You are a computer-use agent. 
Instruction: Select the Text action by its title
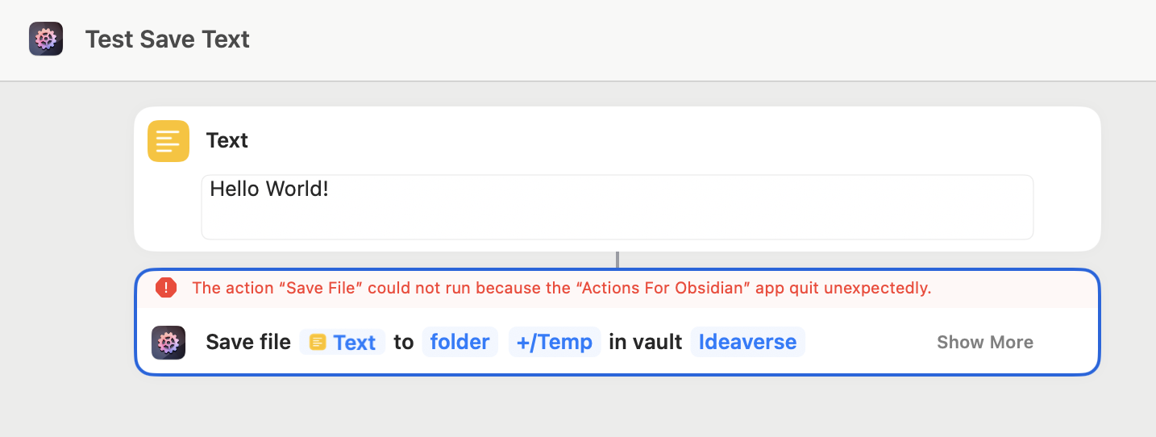227,140
